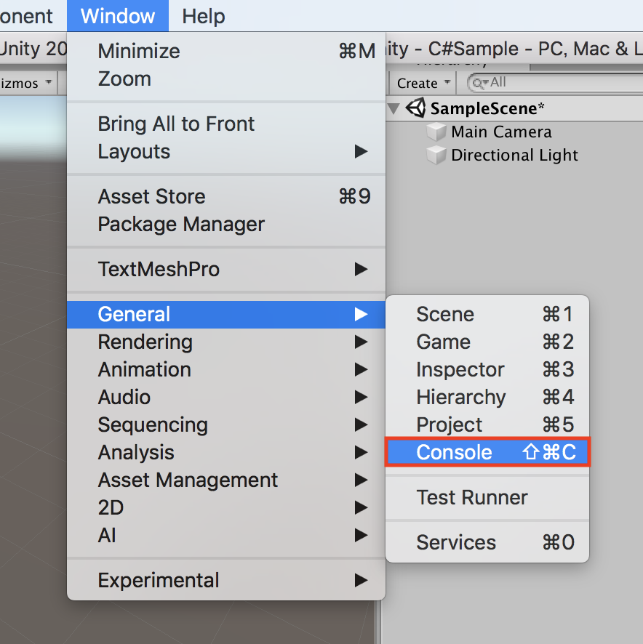Open the Help menu
The height and width of the screenshot is (644, 643).
tap(203, 16)
